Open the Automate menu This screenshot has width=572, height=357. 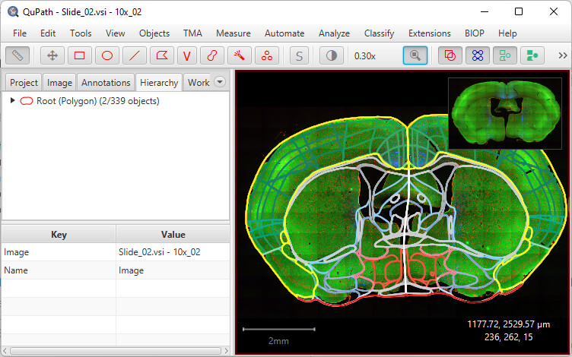(284, 33)
